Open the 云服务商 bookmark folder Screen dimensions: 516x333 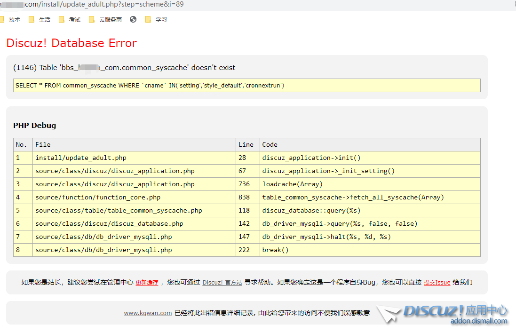click(105, 20)
